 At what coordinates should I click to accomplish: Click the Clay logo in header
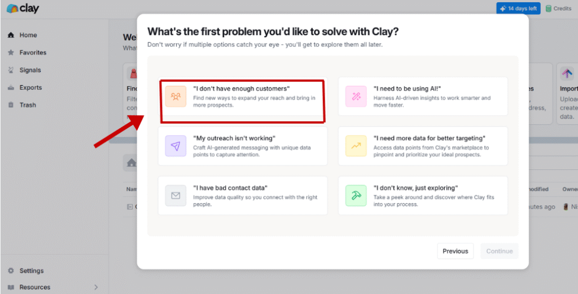23,9
